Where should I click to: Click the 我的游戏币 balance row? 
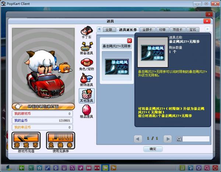click(42, 114)
